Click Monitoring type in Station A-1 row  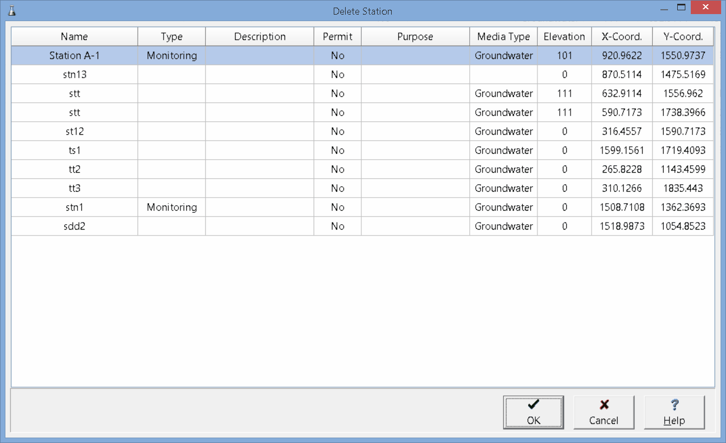pos(172,56)
